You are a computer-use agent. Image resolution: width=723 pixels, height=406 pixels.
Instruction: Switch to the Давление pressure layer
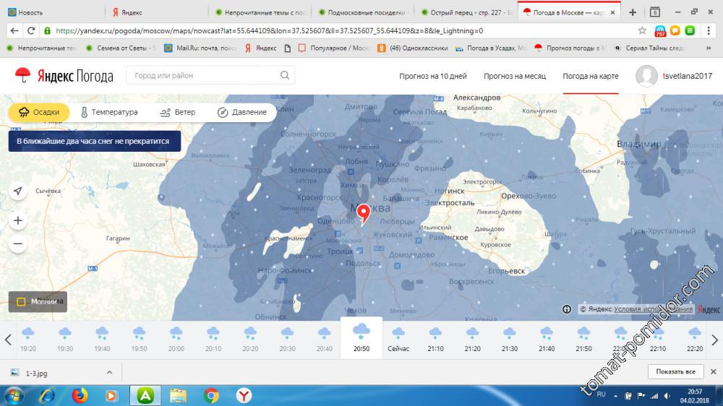pos(241,112)
